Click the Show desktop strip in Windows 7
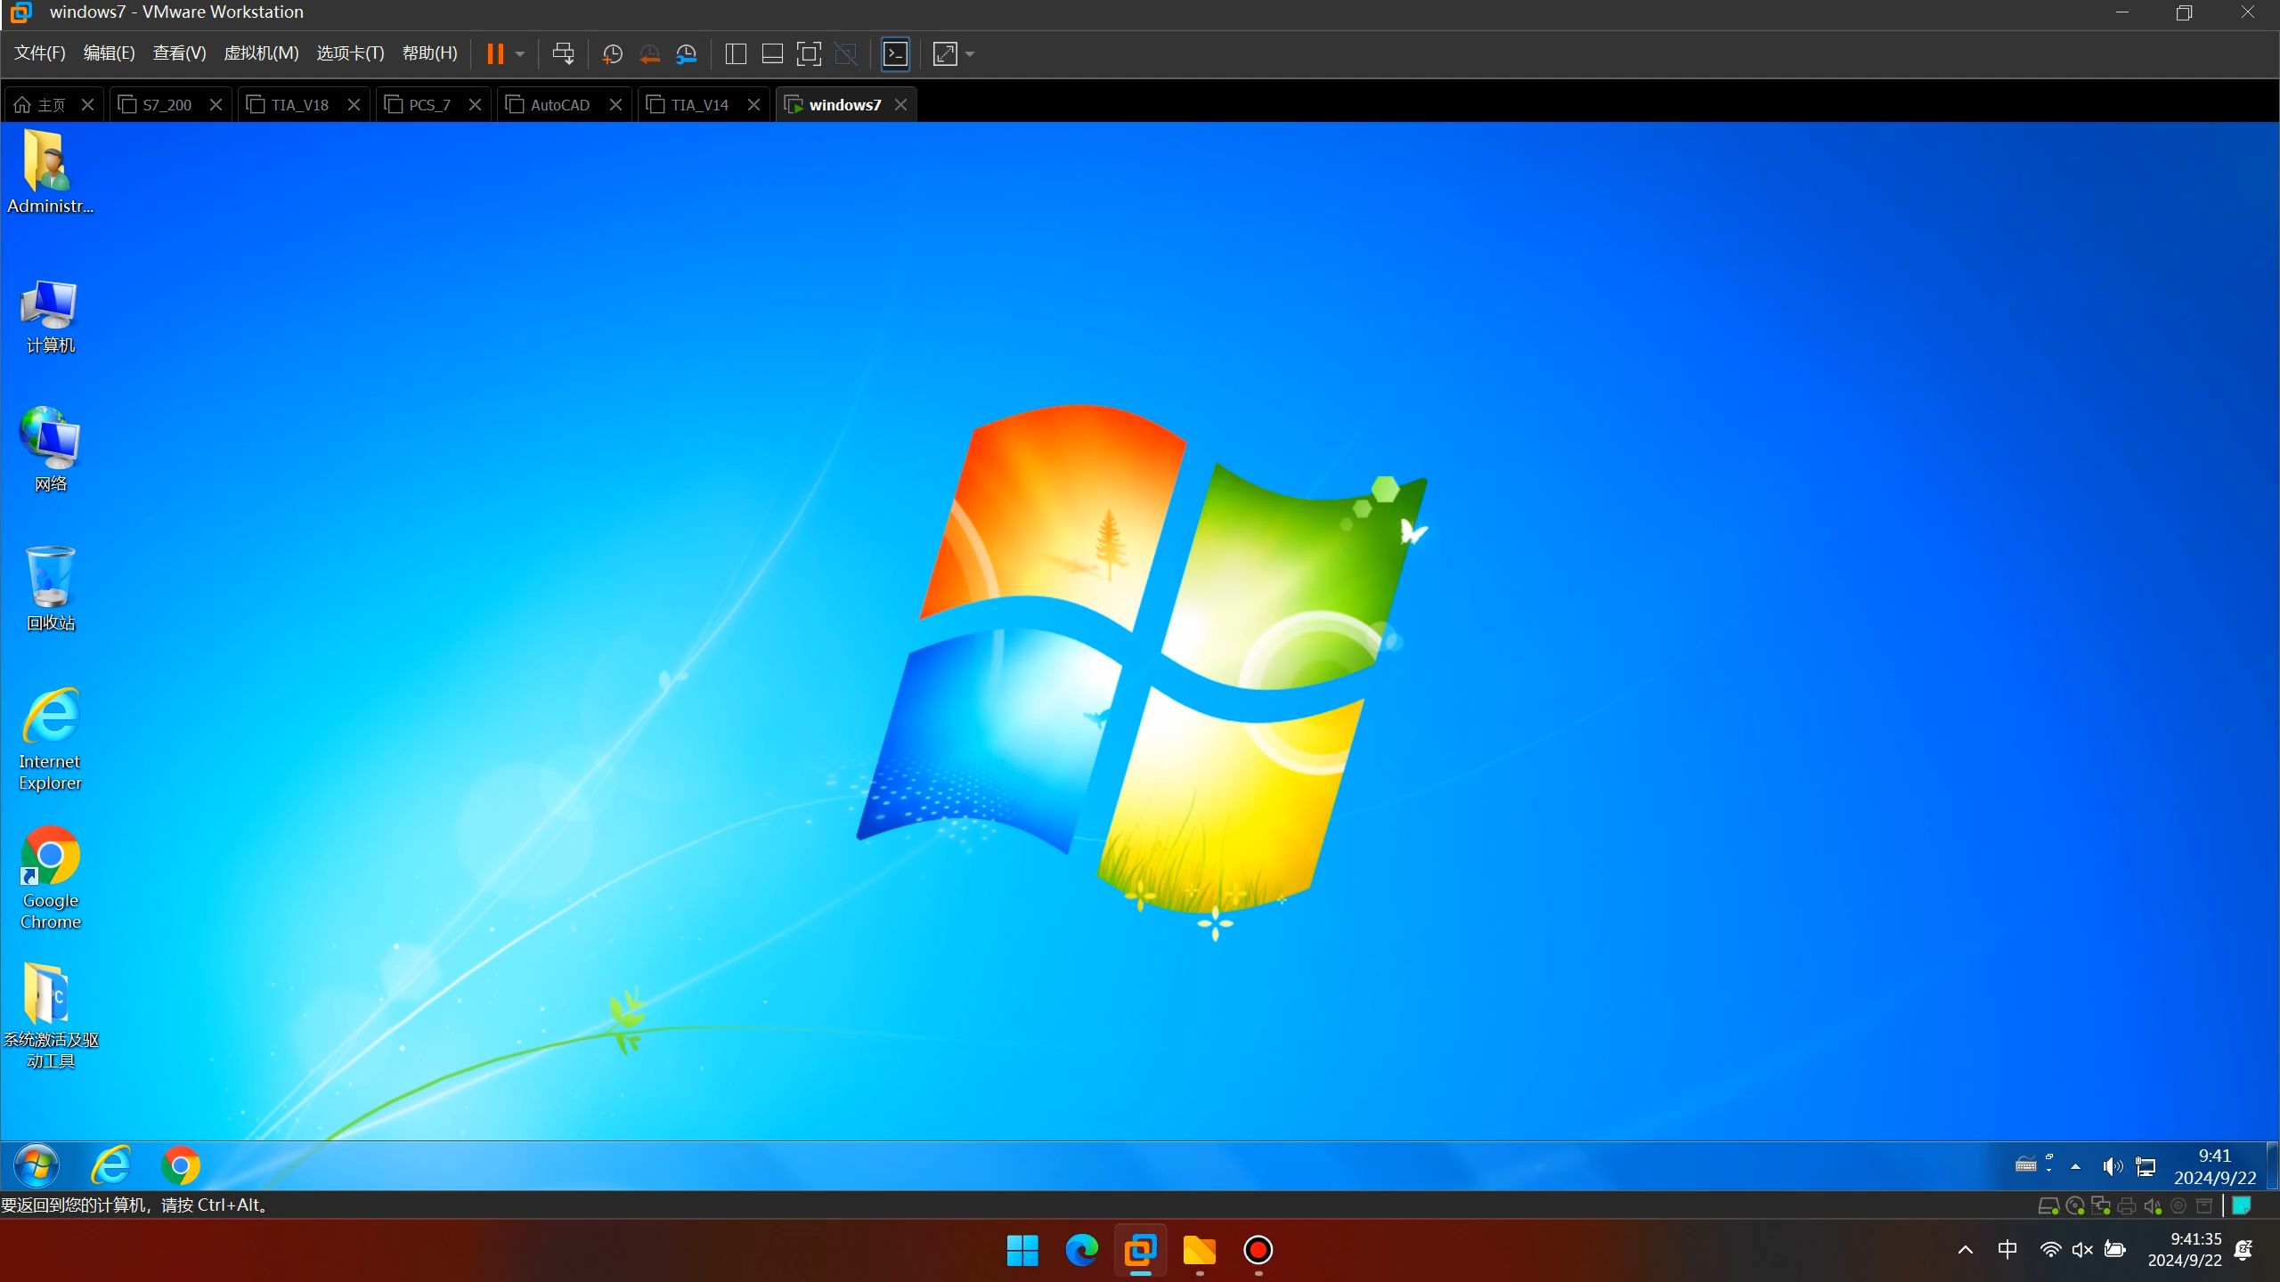This screenshot has height=1282, width=2280. click(x=2273, y=1165)
